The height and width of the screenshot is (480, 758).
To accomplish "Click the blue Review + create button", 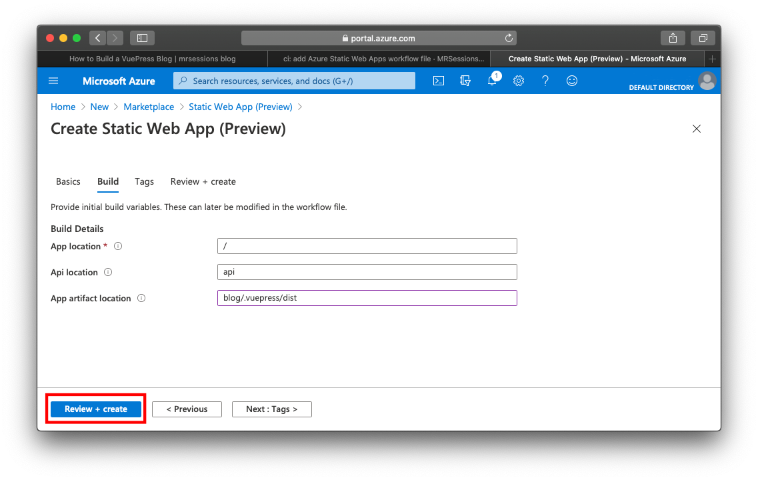I will point(96,409).
